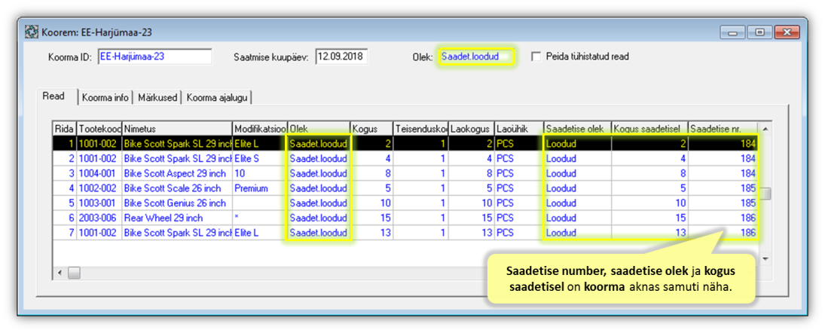
Task: Click the Olek column header in table
Action: 318,129
